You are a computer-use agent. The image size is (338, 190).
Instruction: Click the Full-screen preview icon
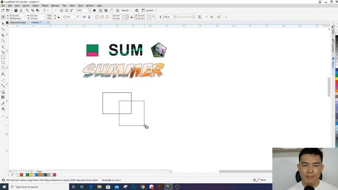95,11
